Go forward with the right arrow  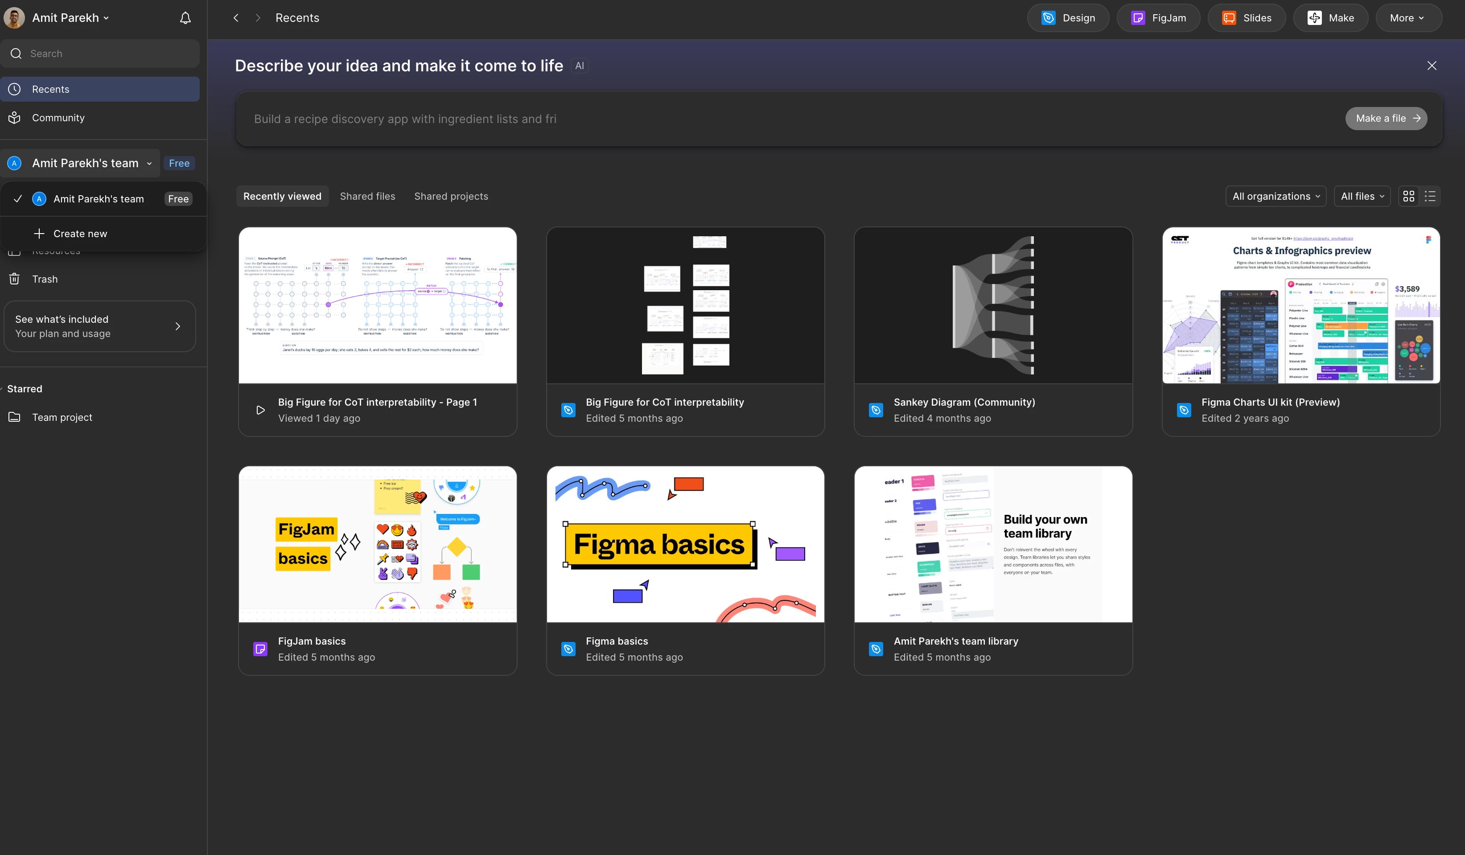(258, 18)
